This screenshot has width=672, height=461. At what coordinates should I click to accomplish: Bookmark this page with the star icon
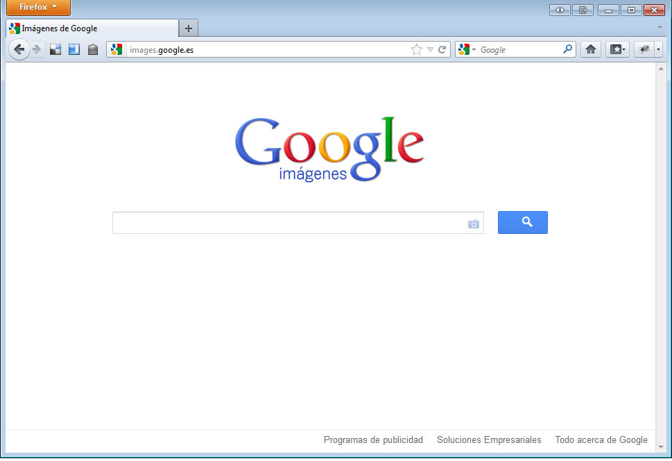pos(416,50)
